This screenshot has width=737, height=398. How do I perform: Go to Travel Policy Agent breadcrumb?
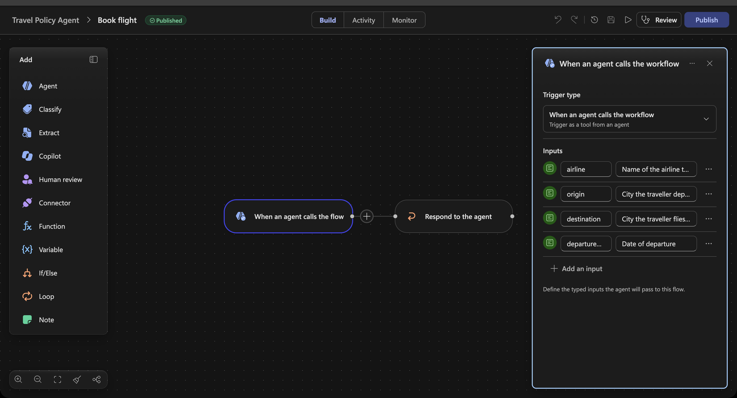click(46, 20)
